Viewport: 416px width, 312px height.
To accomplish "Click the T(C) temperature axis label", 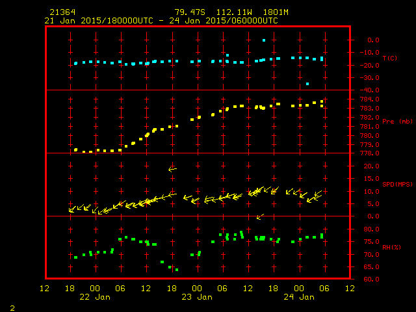I will pyautogui.click(x=390, y=58).
